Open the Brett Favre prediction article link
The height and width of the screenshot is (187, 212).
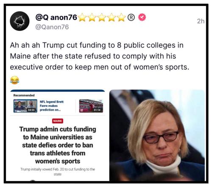pyautogui.click(x=52, y=106)
